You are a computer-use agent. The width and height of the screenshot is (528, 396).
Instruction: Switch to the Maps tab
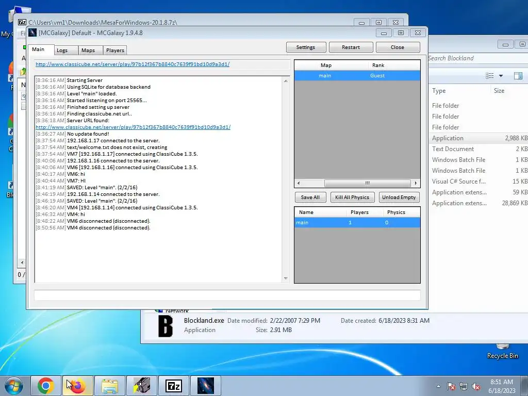coord(90,50)
